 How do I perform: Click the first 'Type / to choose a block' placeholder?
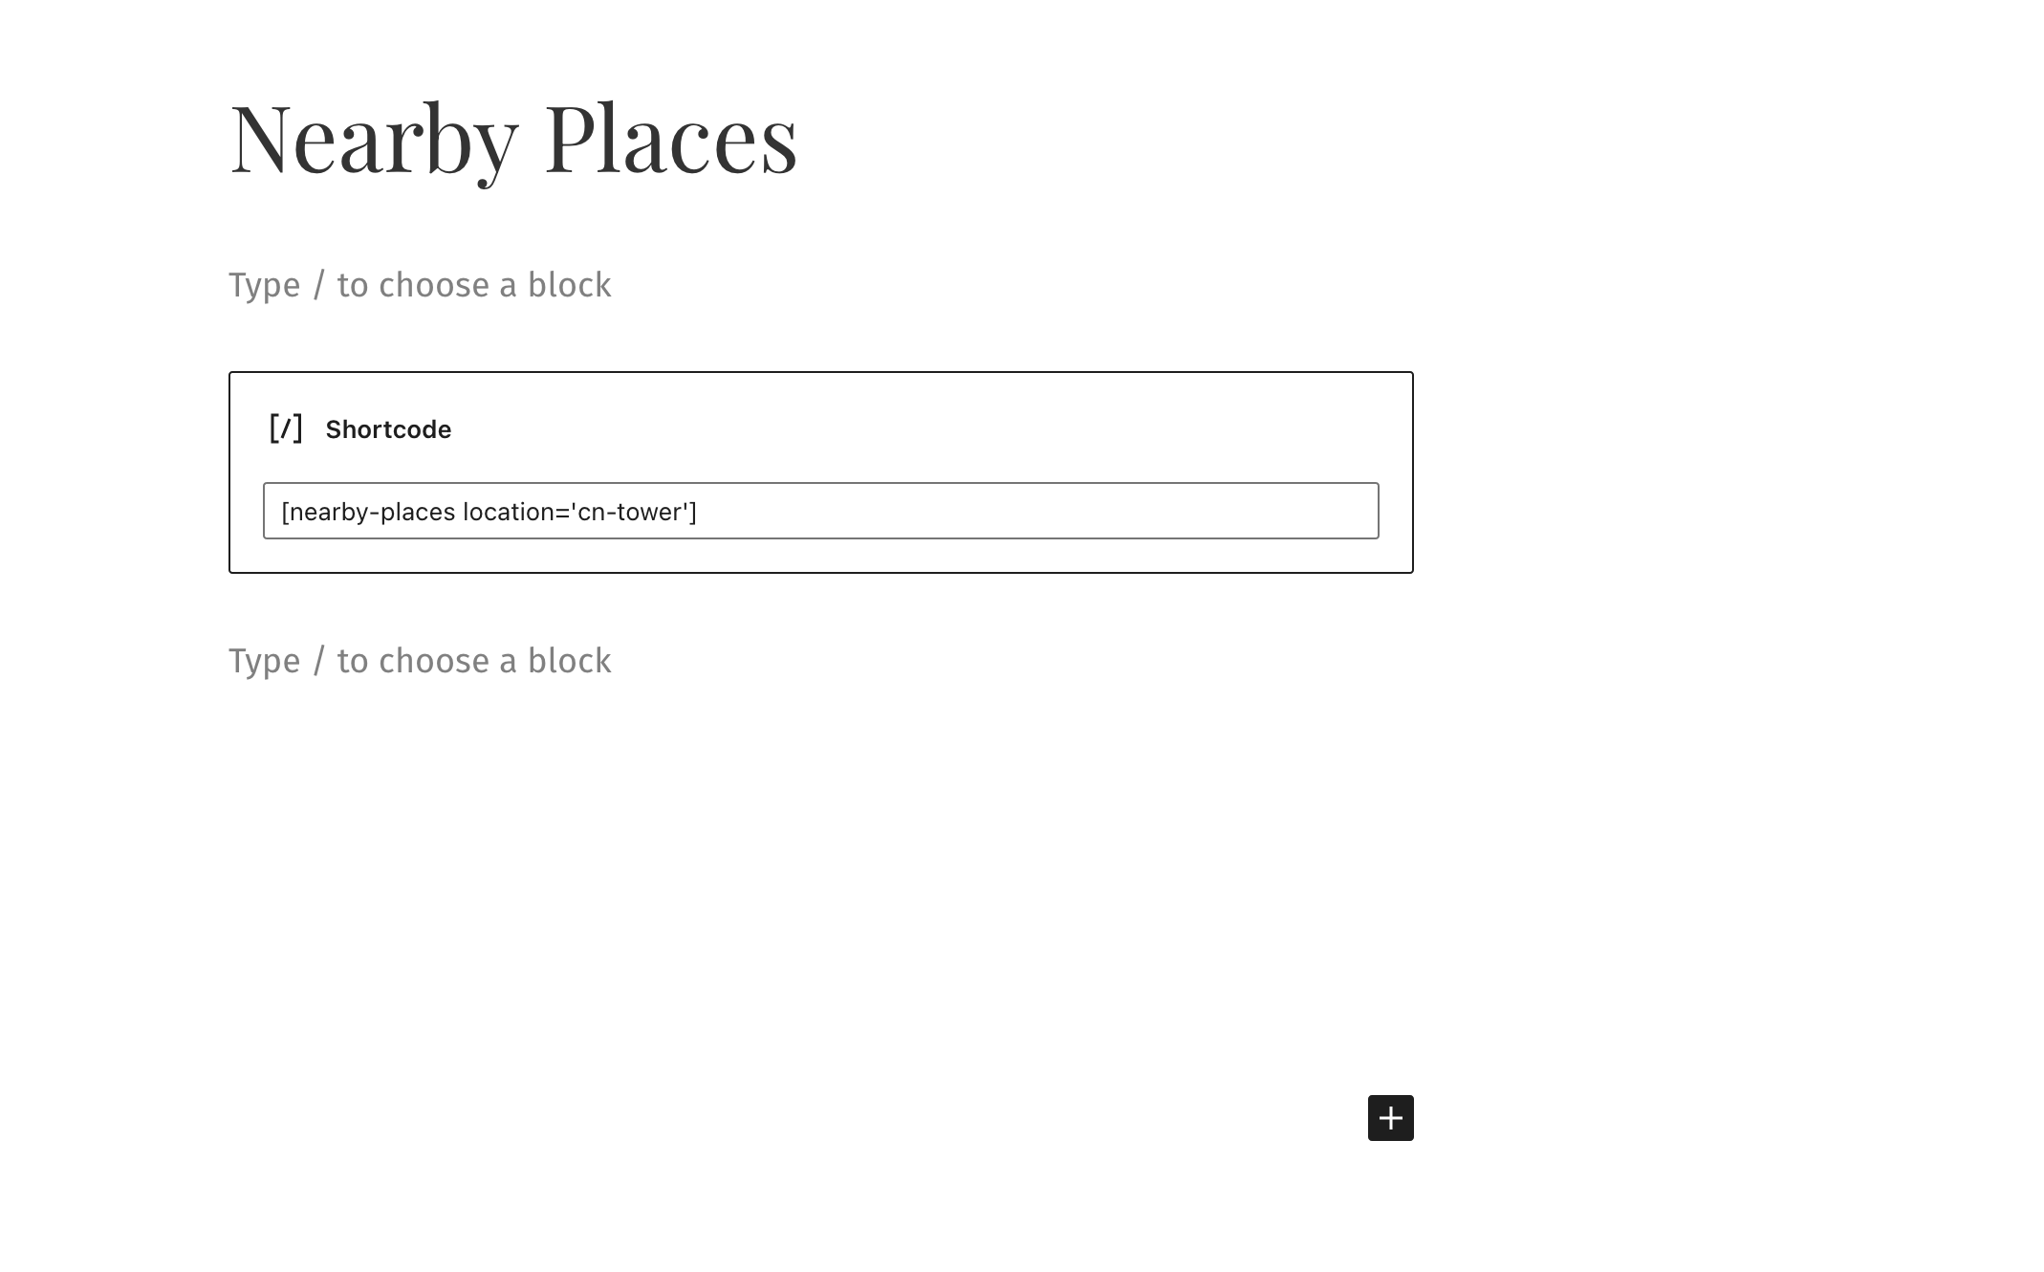coord(420,285)
